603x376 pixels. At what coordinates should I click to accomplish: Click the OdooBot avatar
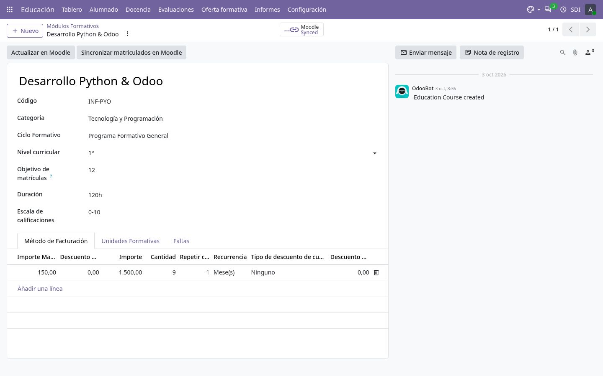[402, 91]
